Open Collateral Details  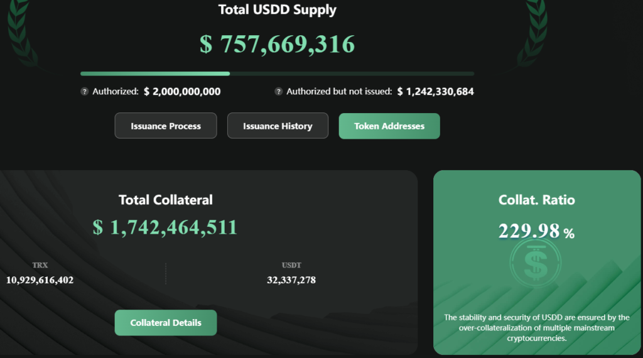point(166,323)
